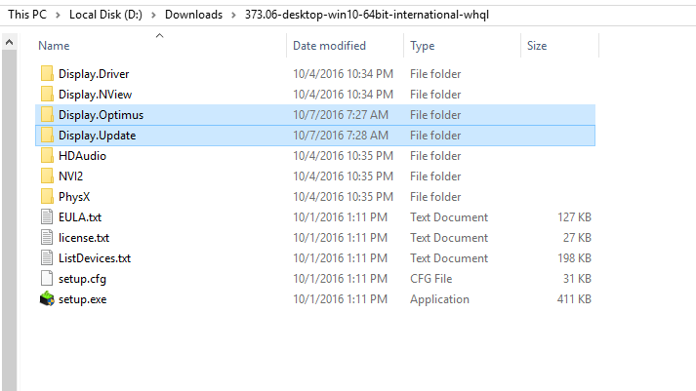Select the setup.exe file name
Image resolution: width=696 pixels, height=391 pixels.
click(x=83, y=299)
